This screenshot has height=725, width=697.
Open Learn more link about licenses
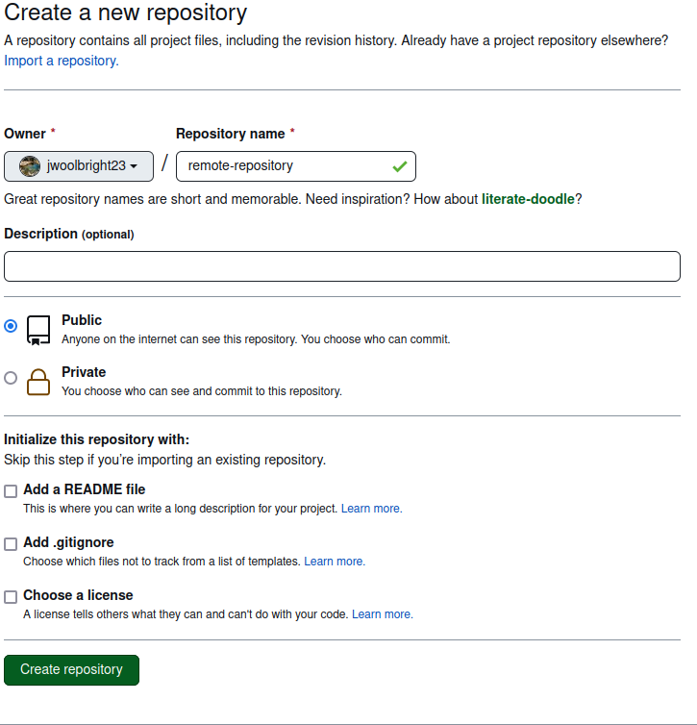(382, 614)
